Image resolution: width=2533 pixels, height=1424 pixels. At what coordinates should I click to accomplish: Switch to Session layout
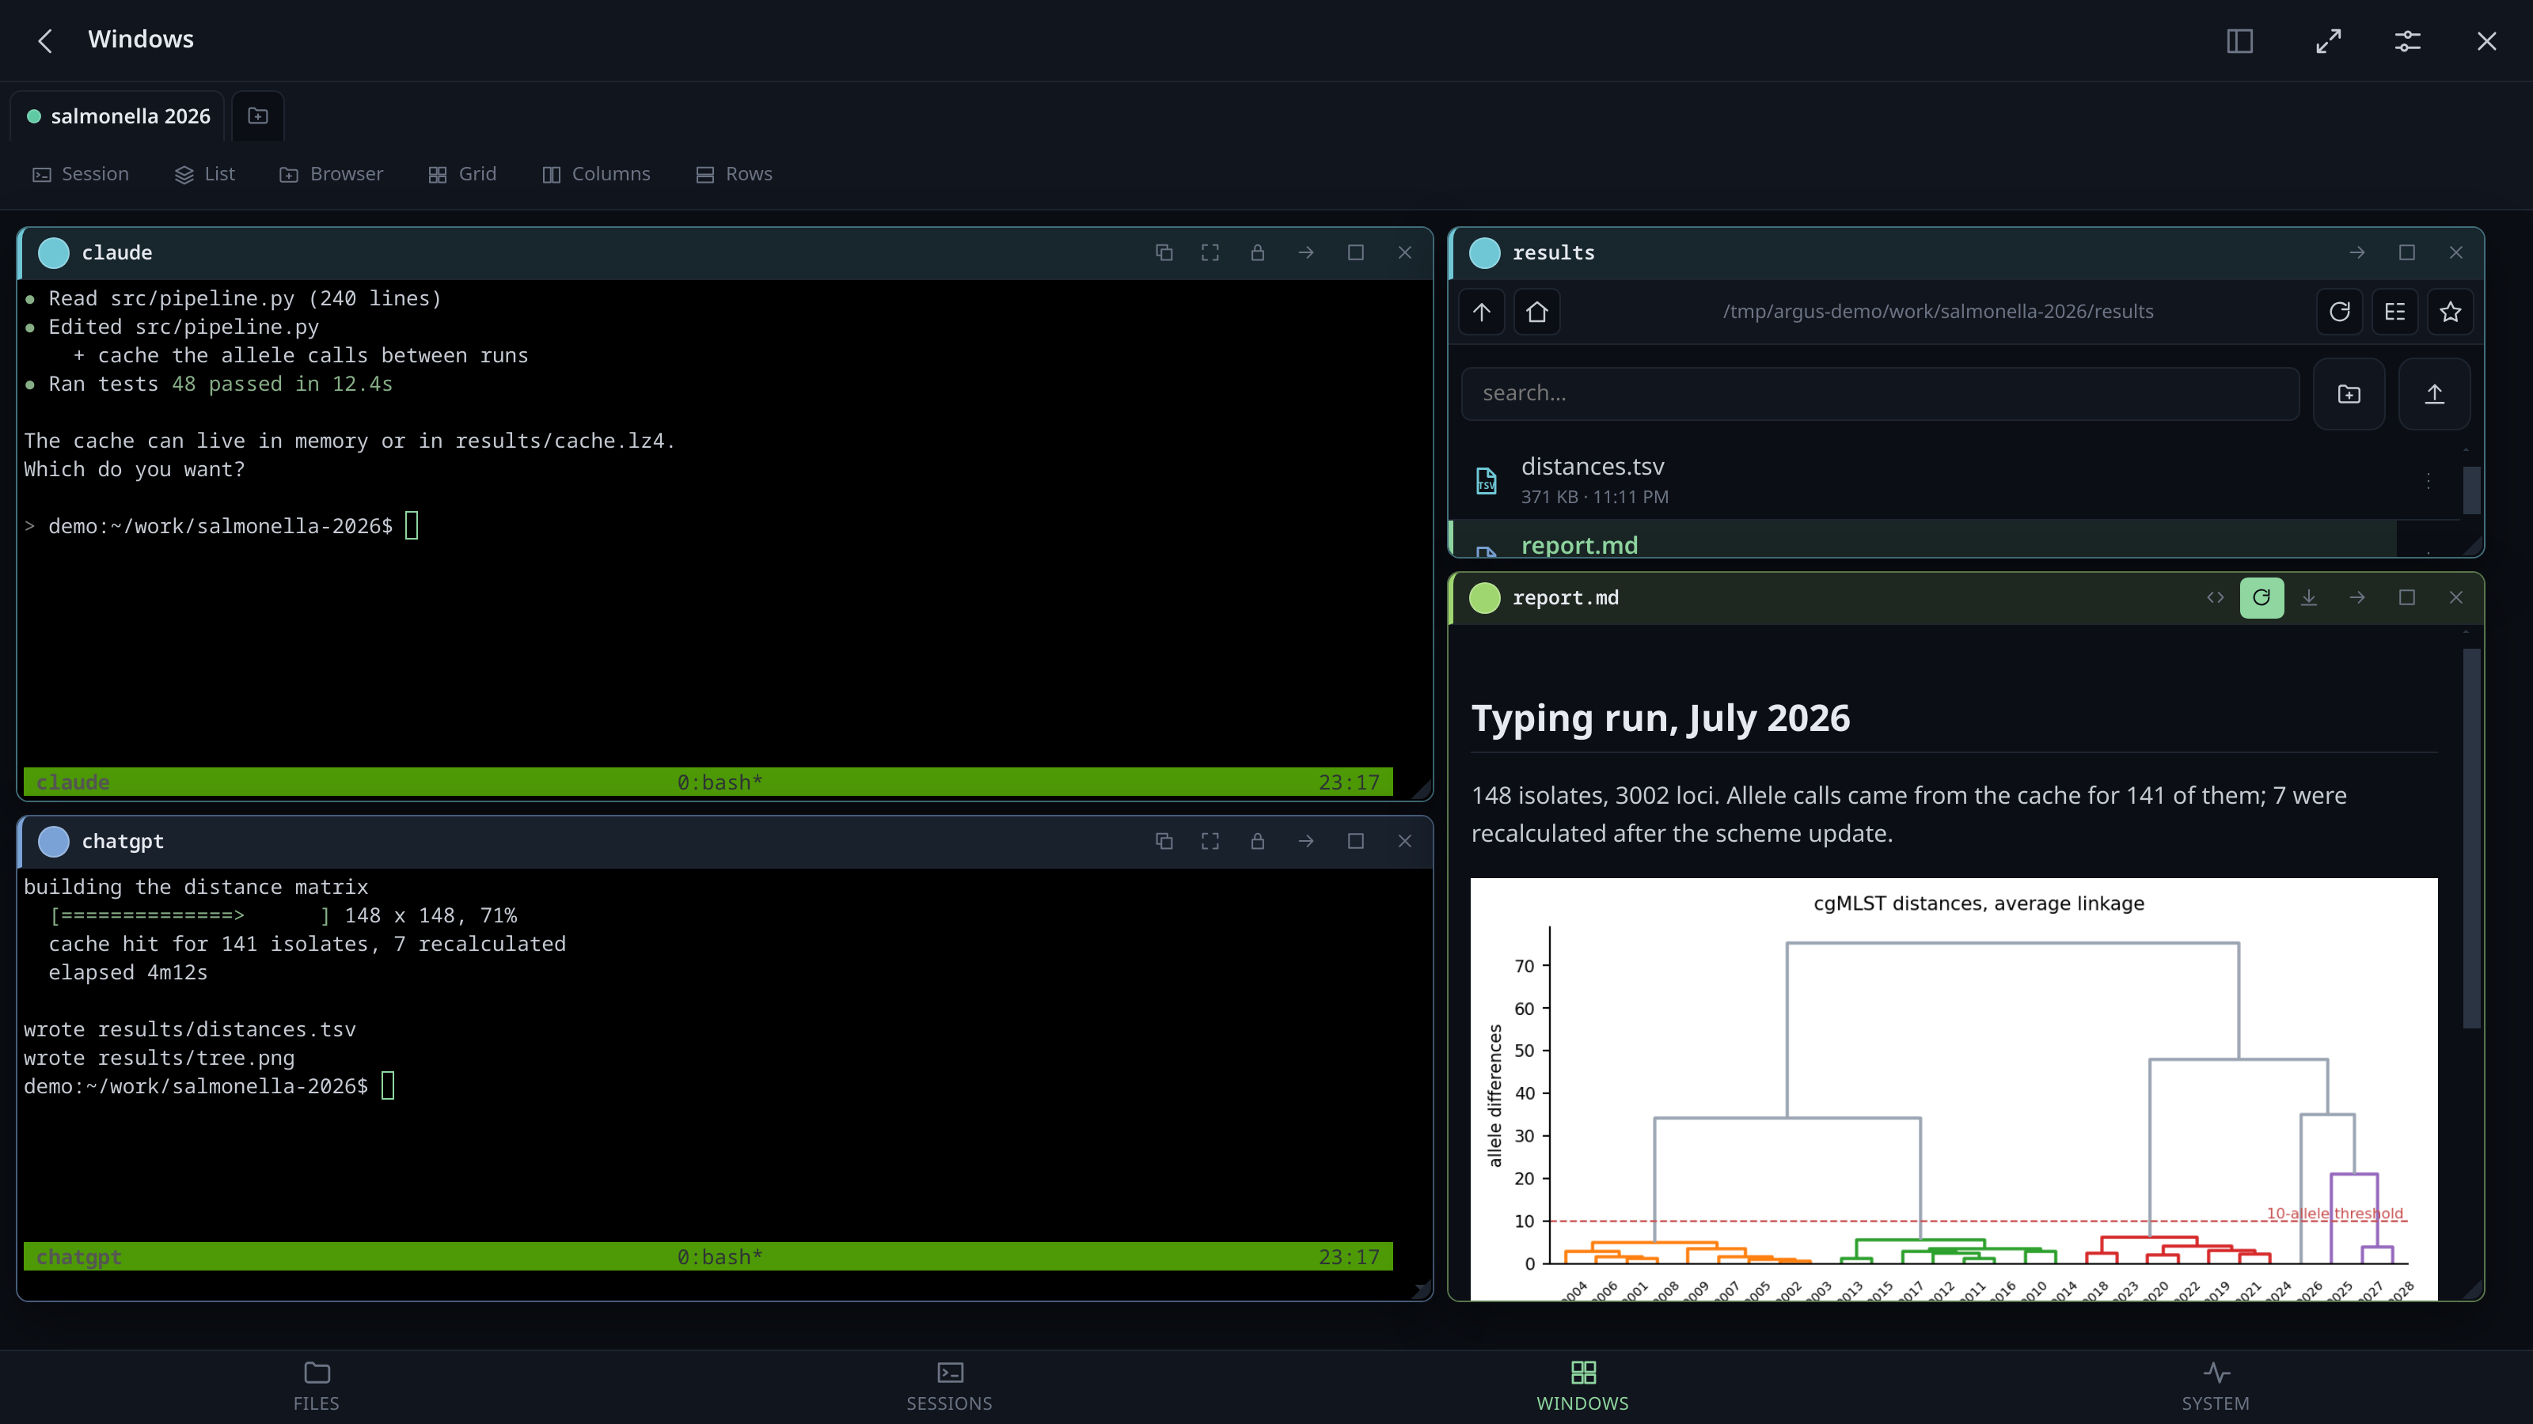coord(81,174)
